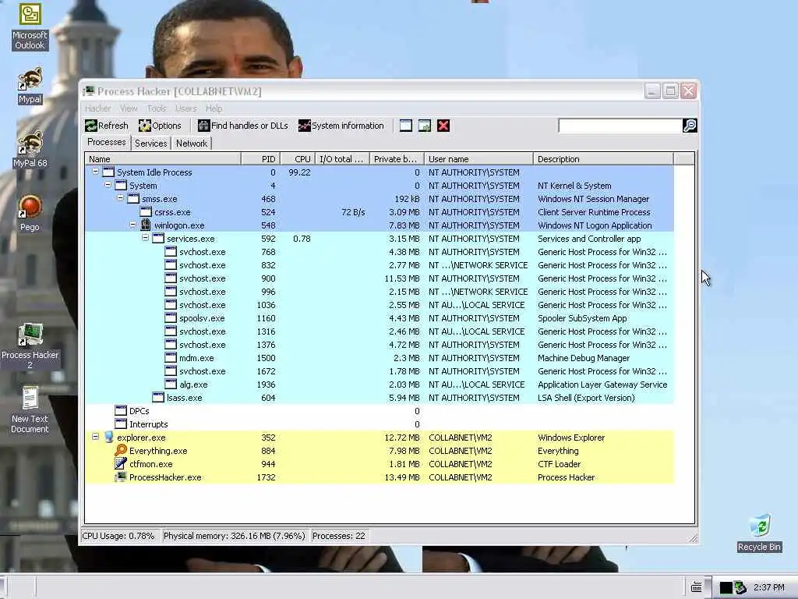Open the View menu
Screen dimensions: 798x599
(129, 108)
